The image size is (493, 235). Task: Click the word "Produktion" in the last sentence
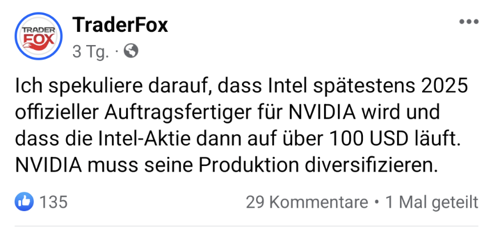249,165
